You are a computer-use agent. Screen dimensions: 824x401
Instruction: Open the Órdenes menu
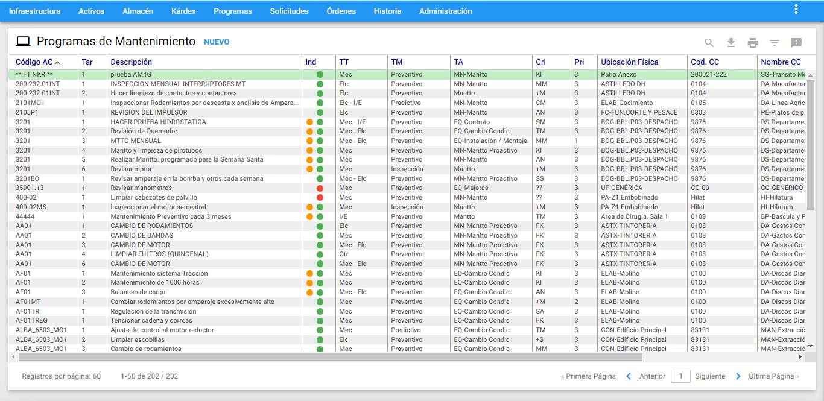(341, 11)
